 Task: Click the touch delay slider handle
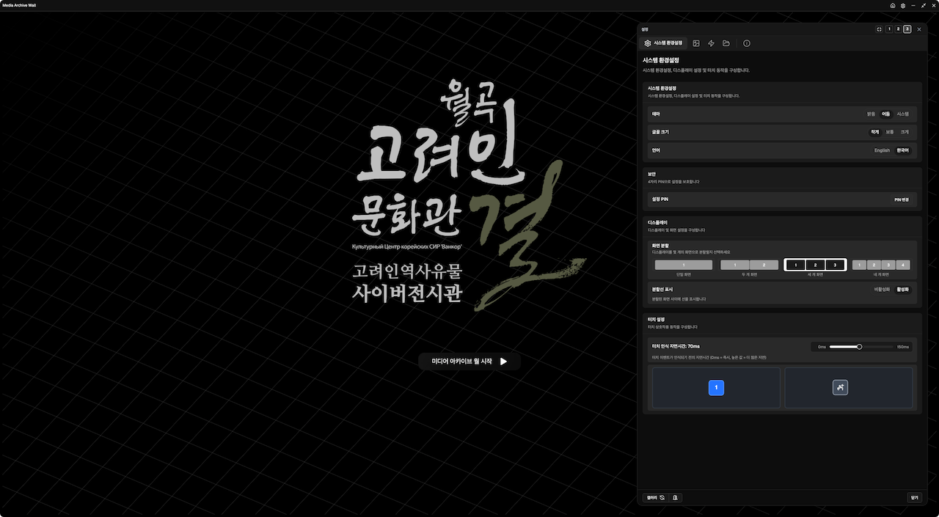pos(859,347)
